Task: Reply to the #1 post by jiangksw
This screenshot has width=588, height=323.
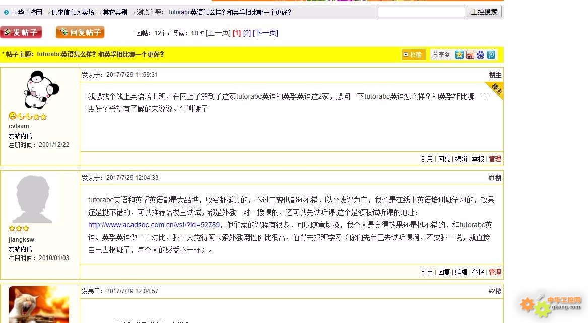Action: tap(444, 272)
